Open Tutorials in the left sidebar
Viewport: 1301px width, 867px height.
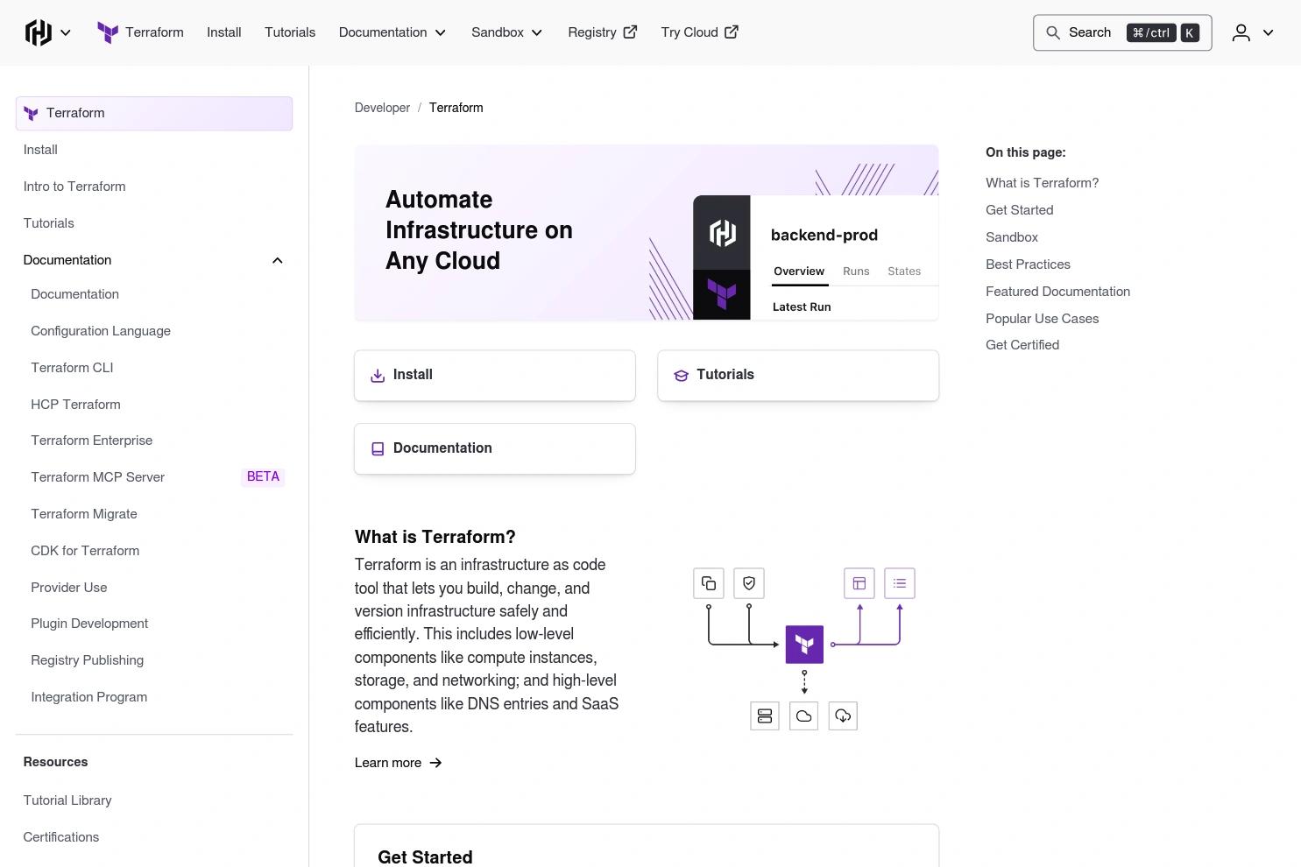point(49,223)
